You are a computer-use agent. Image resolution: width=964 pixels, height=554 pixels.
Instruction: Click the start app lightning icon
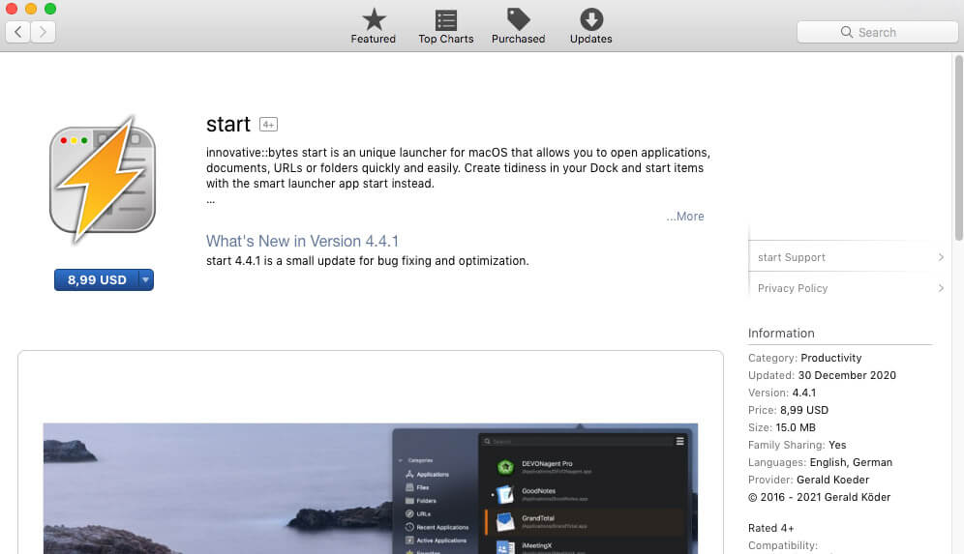(x=103, y=180)
